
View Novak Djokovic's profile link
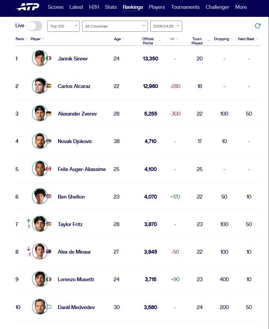(x=75, y=142)
